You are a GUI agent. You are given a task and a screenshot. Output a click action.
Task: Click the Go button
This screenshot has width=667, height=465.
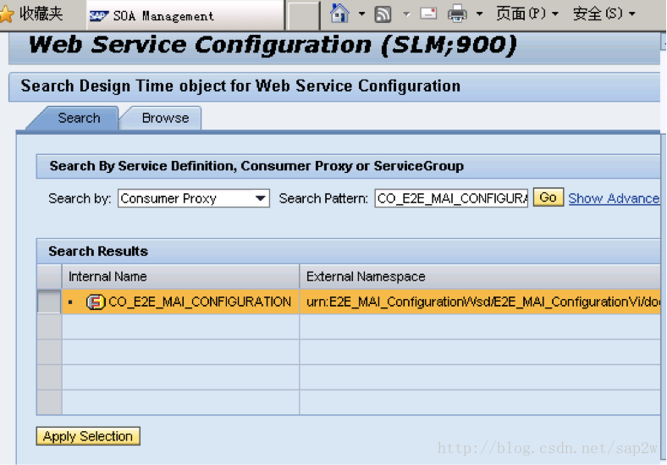pos(548,197)
